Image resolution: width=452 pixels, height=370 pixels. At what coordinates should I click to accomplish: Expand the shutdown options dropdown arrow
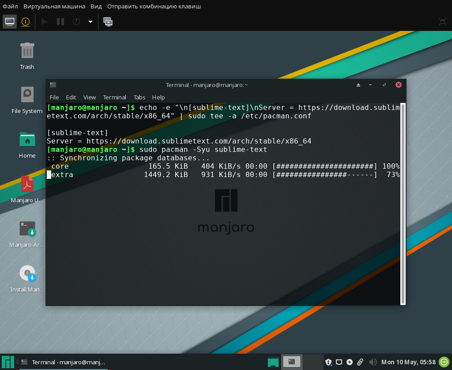90,21
